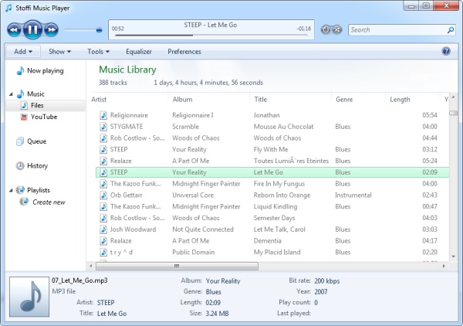Viewport: 463px width, 326px height.
Task: Sort by the Length column header
Action: tap(400, 100)
